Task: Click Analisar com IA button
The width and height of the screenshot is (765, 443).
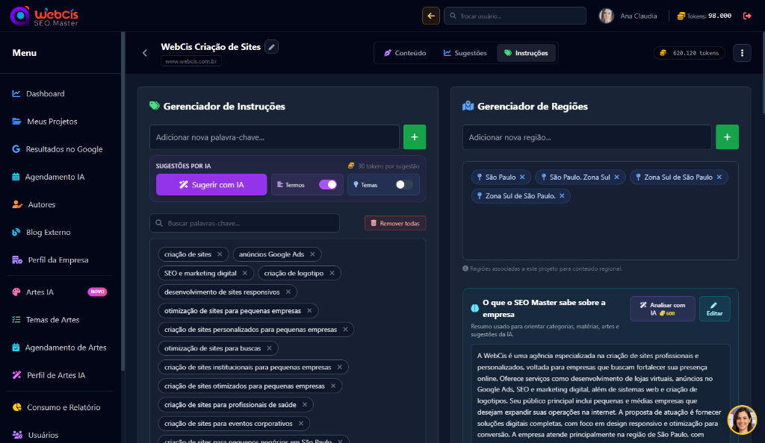Action: (663, 309)
